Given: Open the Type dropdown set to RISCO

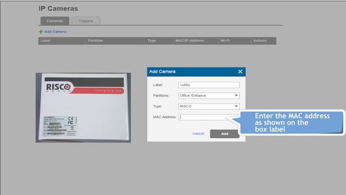Looking at the screenshot, I should coord(209,106).
